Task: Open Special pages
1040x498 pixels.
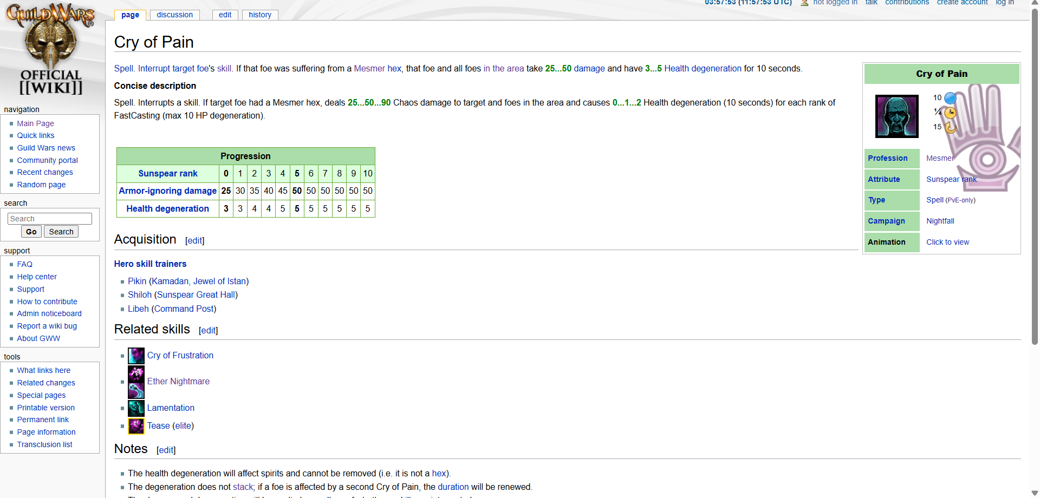Action: [x=41, y=395]
